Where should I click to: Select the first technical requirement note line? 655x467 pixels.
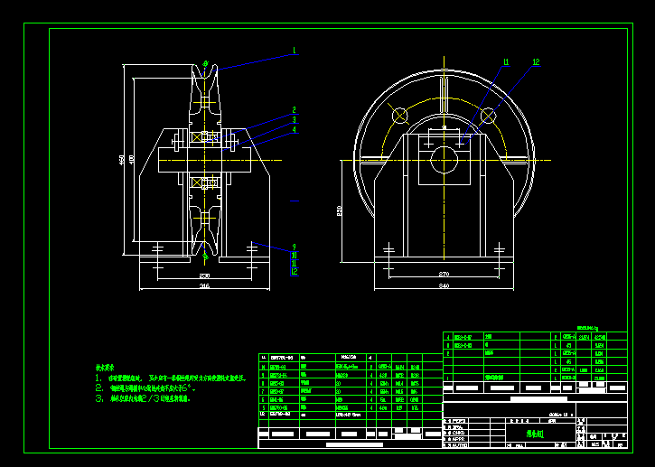(x=176, y=378)
